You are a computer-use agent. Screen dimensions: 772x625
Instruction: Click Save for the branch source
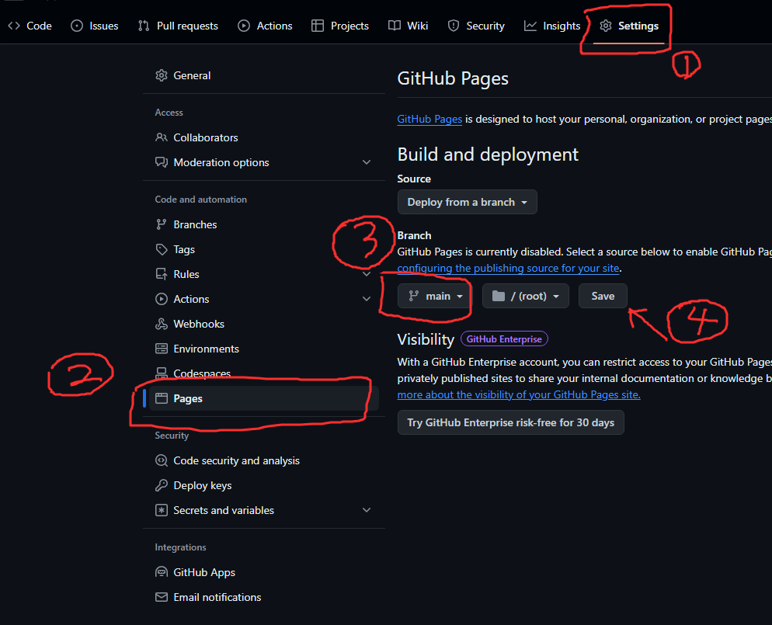(x=603, y=296)
